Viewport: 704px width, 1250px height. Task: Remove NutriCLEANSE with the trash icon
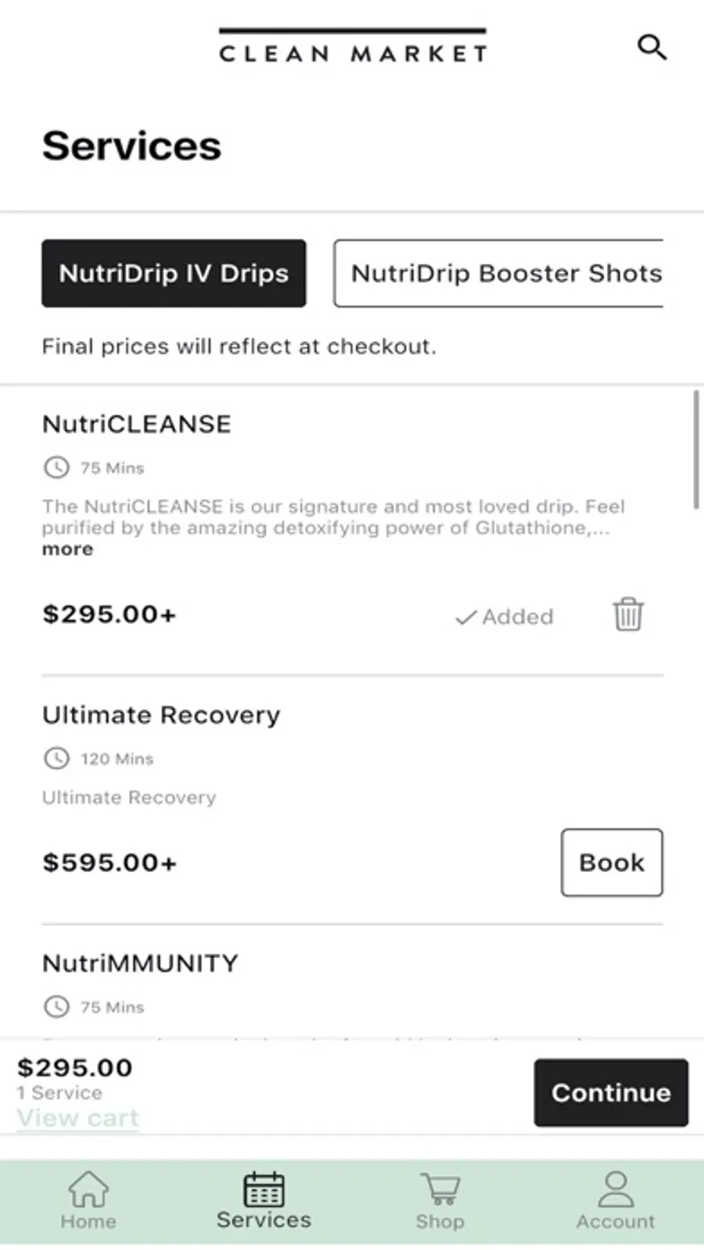pos(628,614)
